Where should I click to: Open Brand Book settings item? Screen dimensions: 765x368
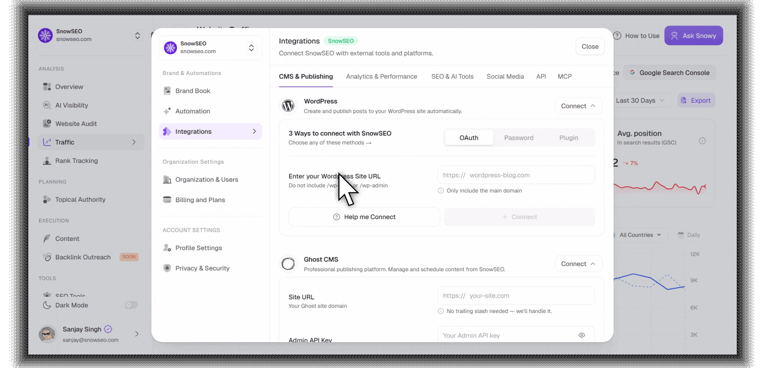[210, 91]
